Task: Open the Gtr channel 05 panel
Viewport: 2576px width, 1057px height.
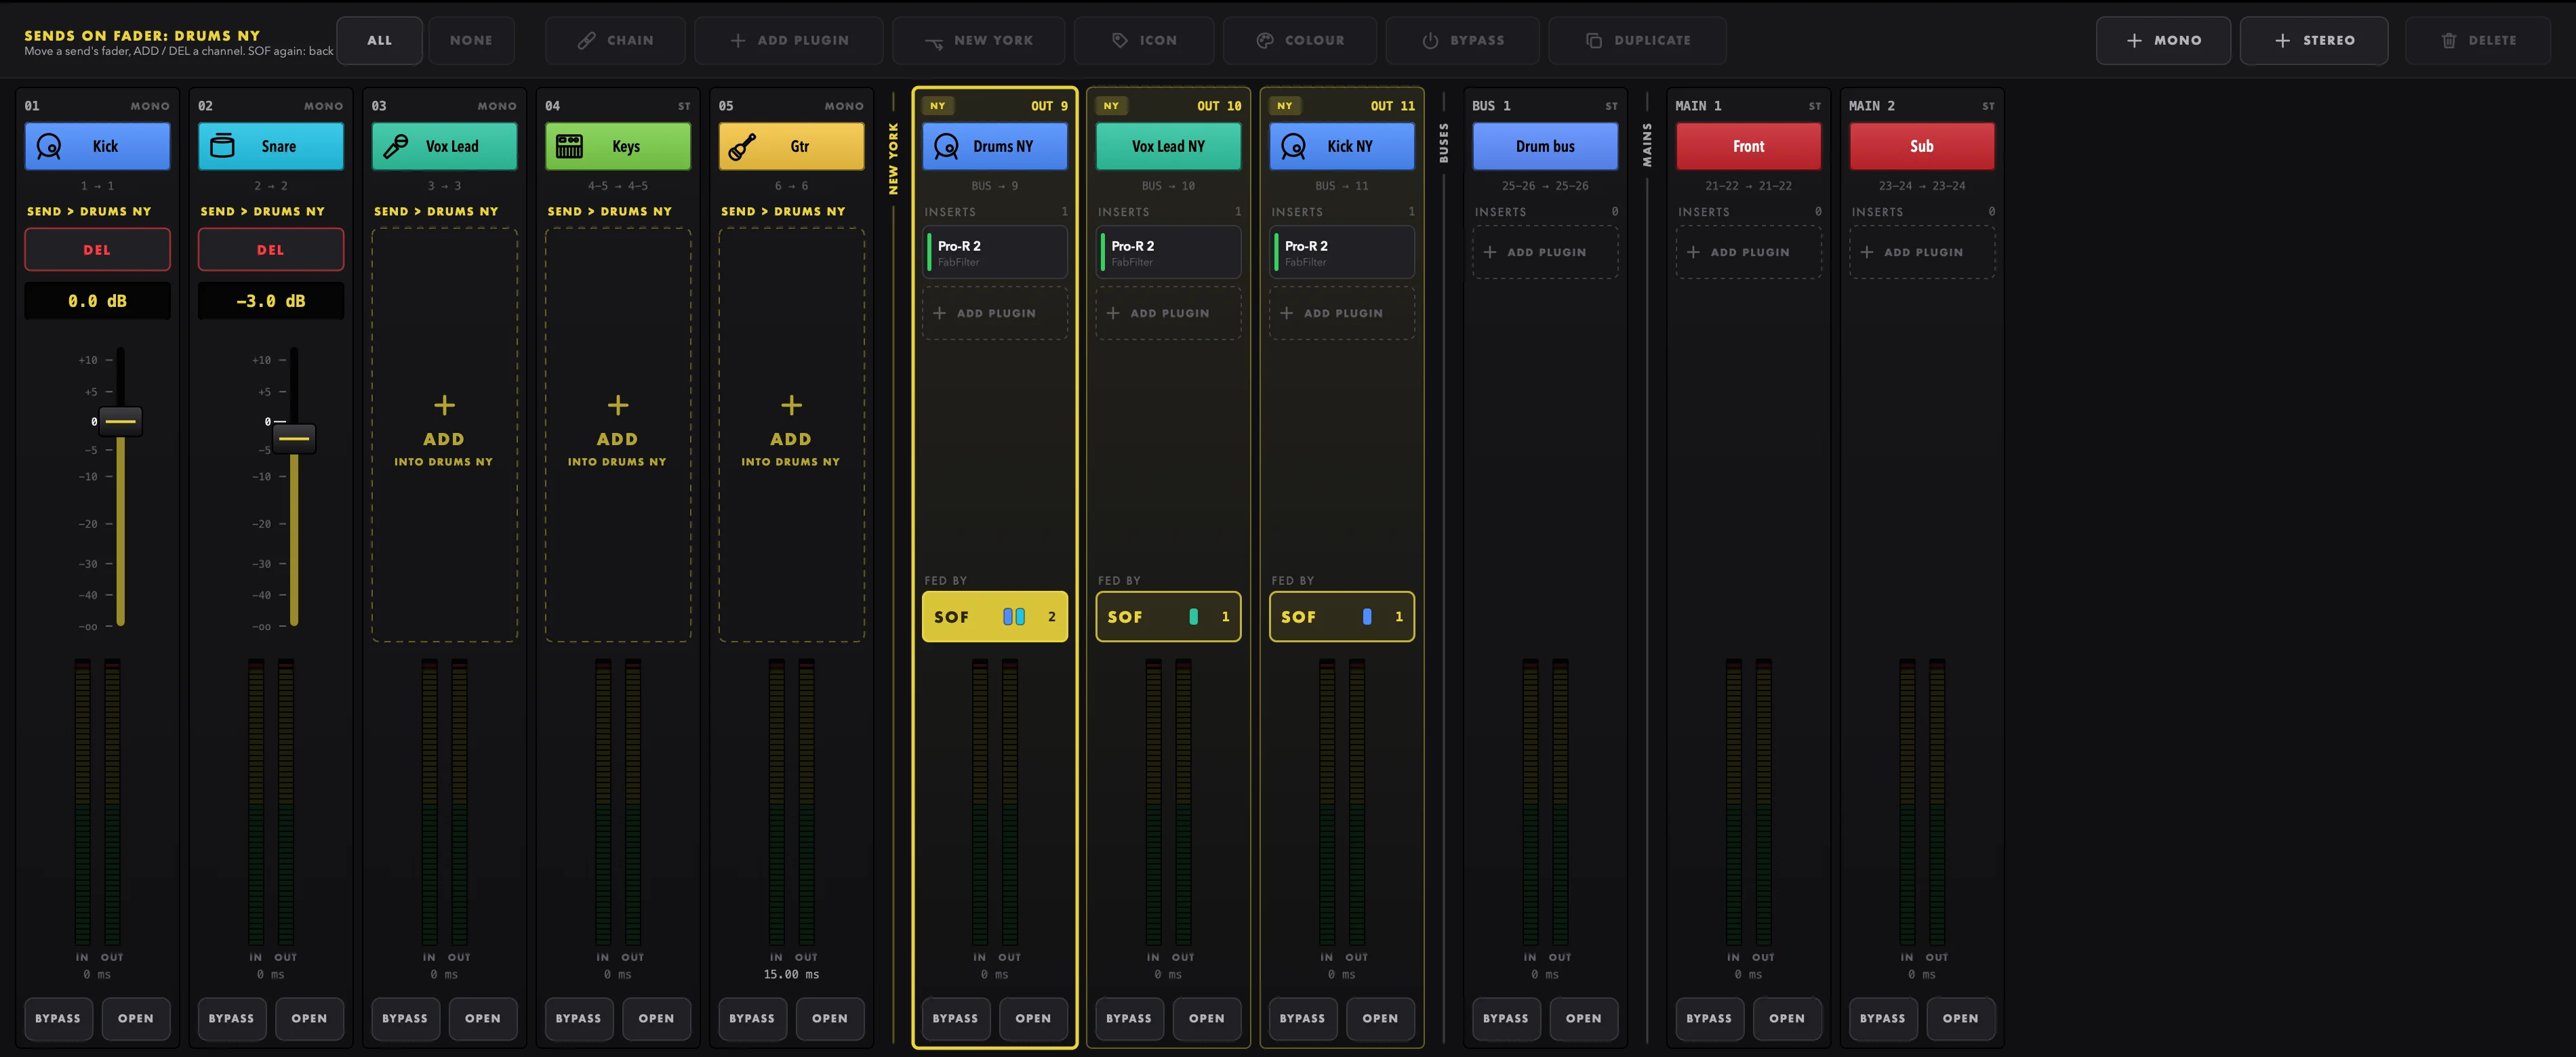Action: coord(829,1019)
